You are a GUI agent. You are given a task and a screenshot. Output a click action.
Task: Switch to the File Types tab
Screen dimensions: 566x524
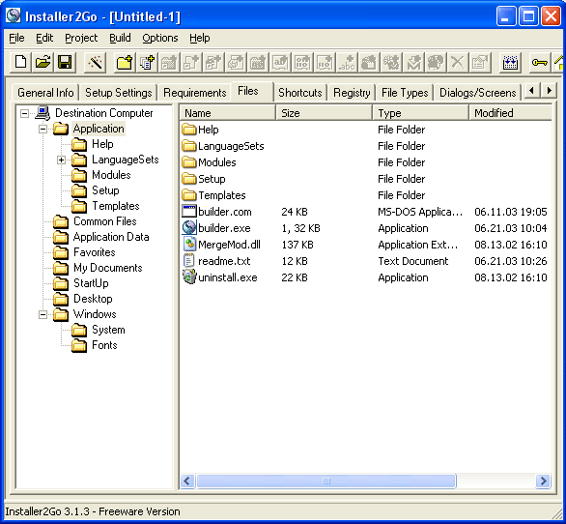(x=405, y=93)
